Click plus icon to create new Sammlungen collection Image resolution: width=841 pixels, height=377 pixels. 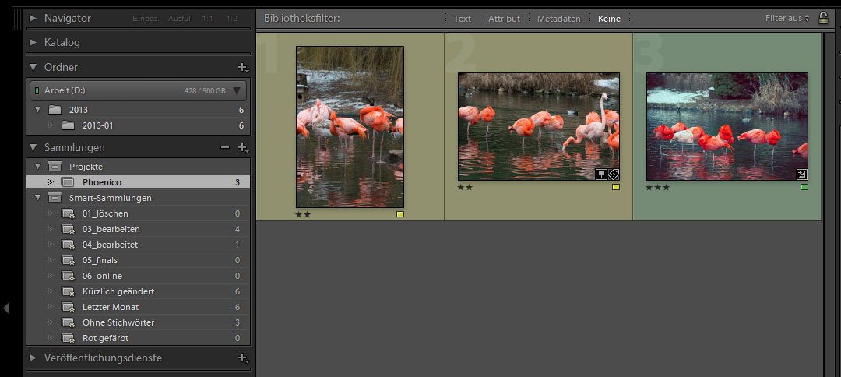tap(242, 148)
